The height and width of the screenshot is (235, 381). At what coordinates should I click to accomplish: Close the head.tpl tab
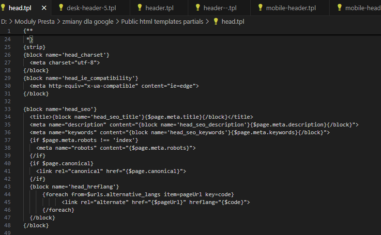click(x=44, y=8)
